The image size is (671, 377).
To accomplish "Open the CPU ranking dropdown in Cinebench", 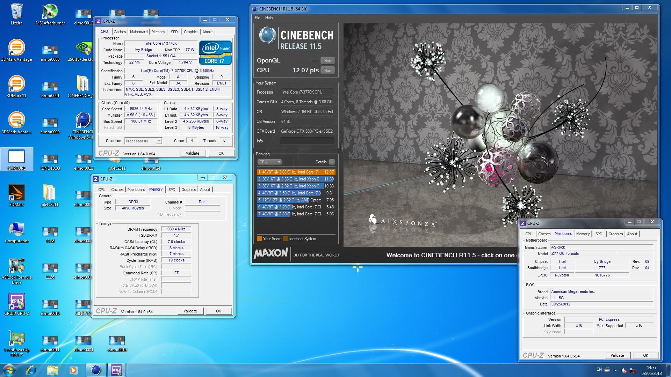I will coord(269,162).
